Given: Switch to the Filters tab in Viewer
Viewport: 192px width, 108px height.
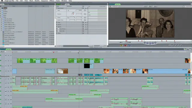Looking at the screenshot, I should pyautogui.click(x=63, y=4).
